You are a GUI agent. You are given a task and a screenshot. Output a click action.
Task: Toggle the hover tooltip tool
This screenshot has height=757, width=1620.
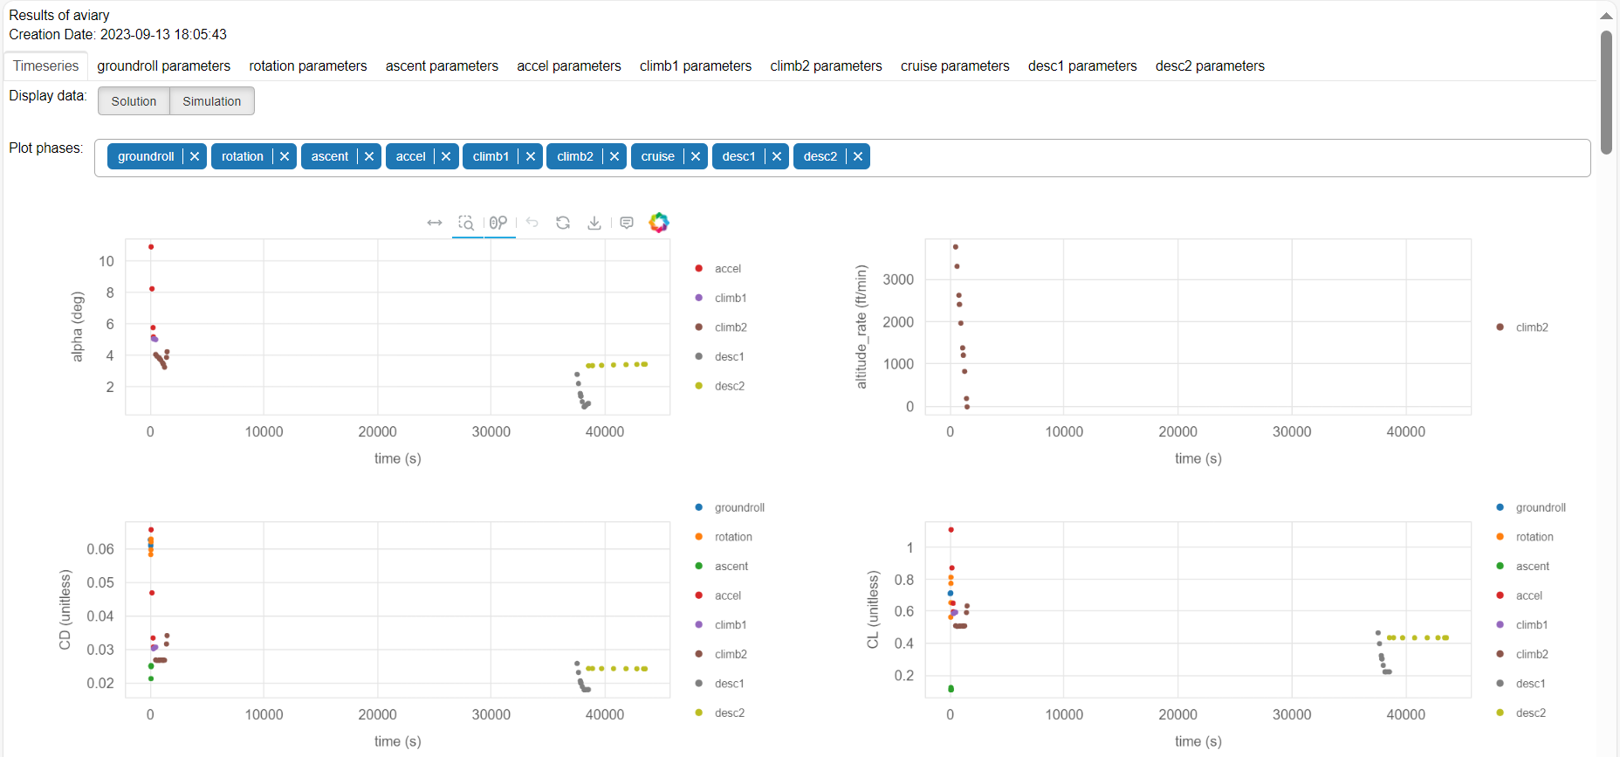(627, 223)
